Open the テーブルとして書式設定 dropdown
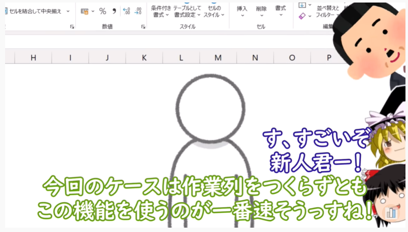The height and width of the screenshot is (232, 408). [x=187, y=12]
